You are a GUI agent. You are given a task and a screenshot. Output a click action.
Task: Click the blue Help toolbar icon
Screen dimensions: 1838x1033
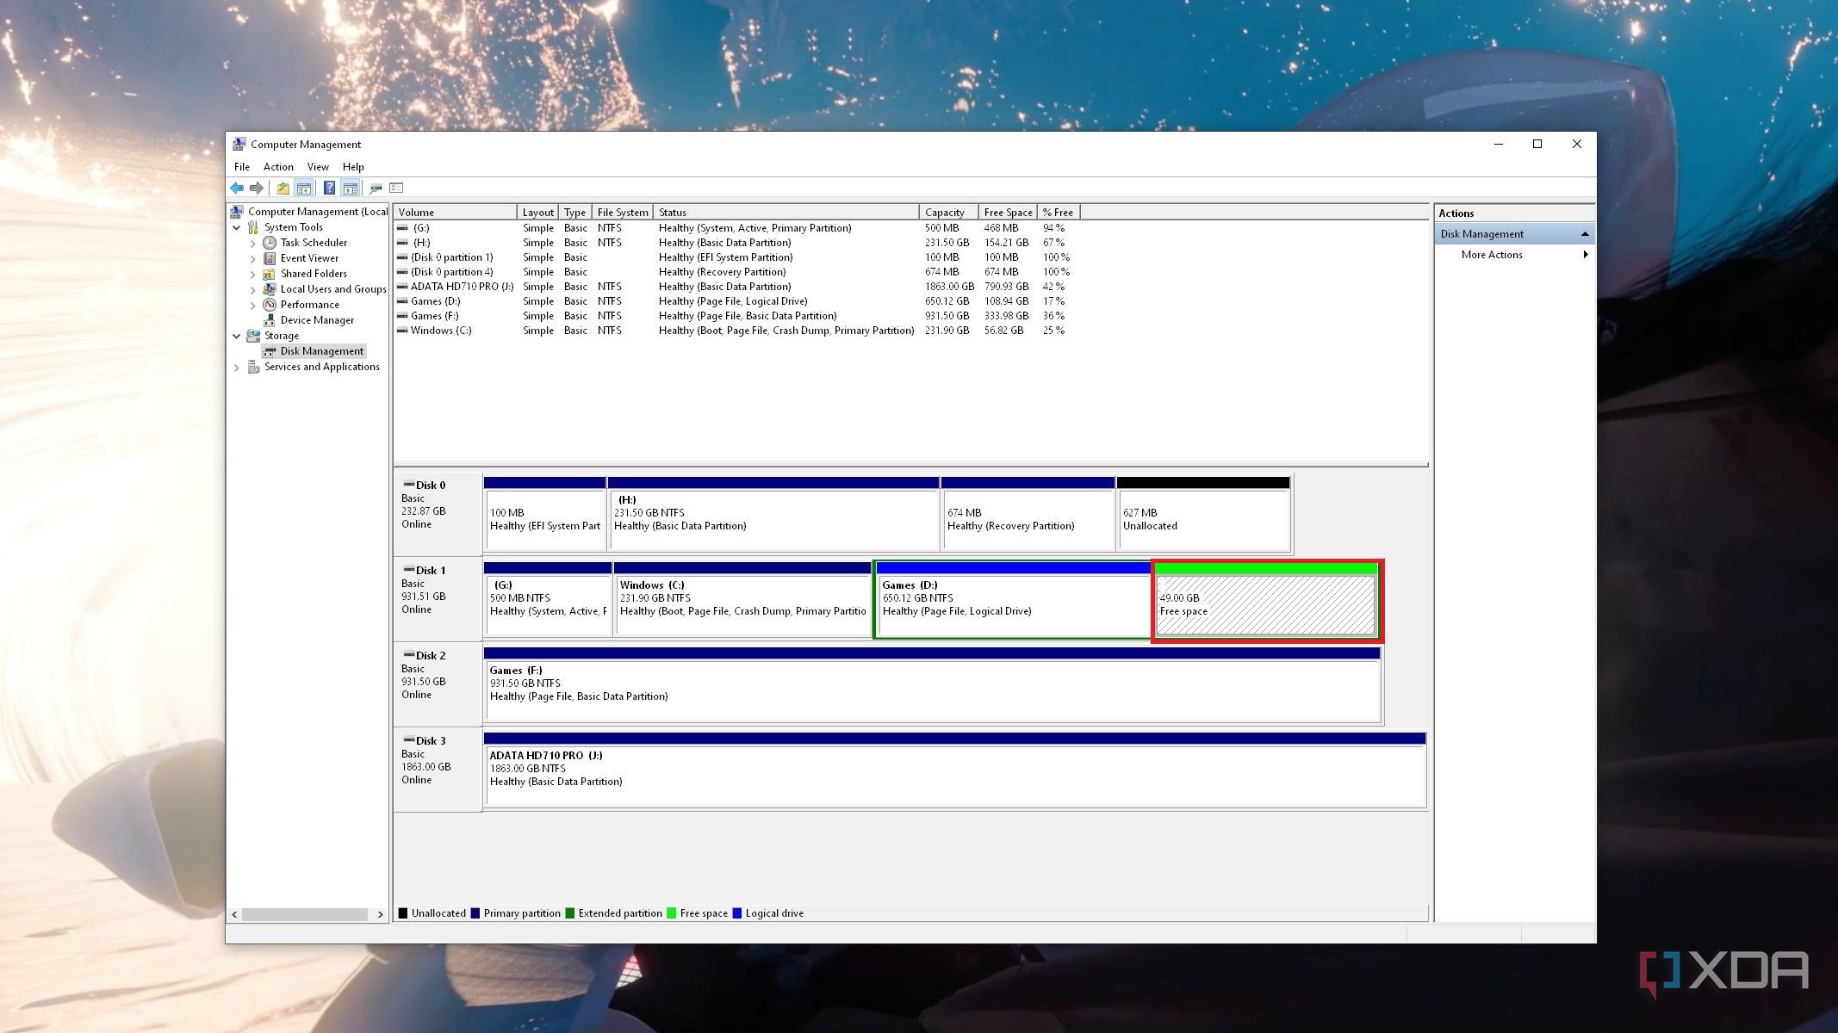coord(329,188)
